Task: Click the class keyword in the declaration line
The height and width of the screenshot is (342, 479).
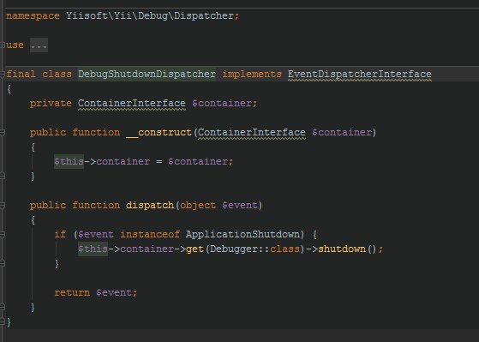Action: coord(57,74)
